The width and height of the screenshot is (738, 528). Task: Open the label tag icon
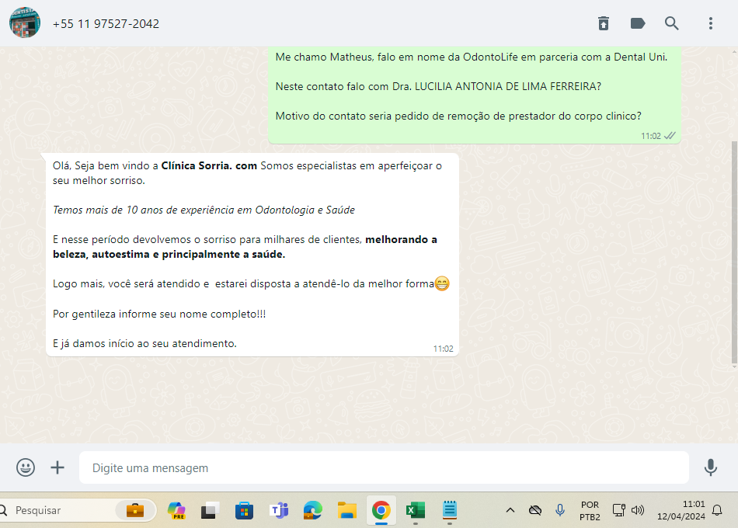pos(638,23)
